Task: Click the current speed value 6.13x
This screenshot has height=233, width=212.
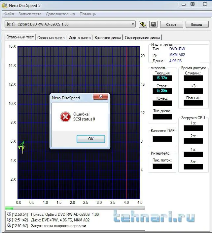Action: (x=162, y=78)
